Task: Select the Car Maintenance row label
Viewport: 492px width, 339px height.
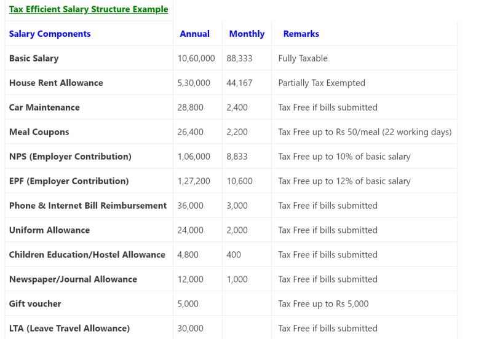Action: tap(44, 107)
